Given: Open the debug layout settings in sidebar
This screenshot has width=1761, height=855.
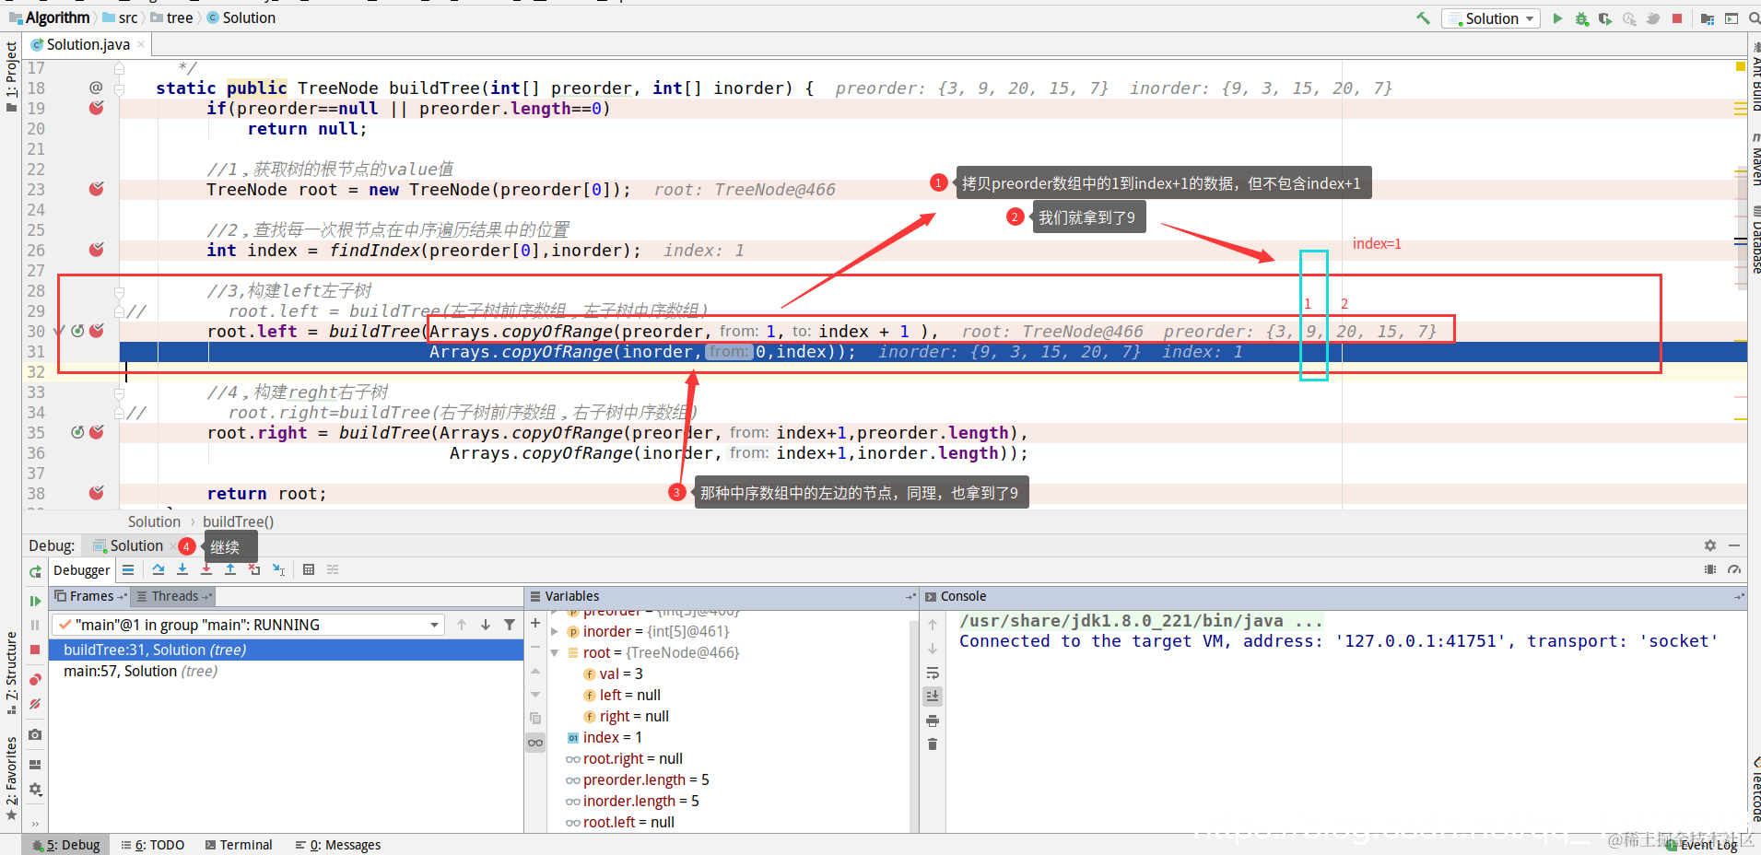Looking at the screenshot, I should tap(35, 765).
